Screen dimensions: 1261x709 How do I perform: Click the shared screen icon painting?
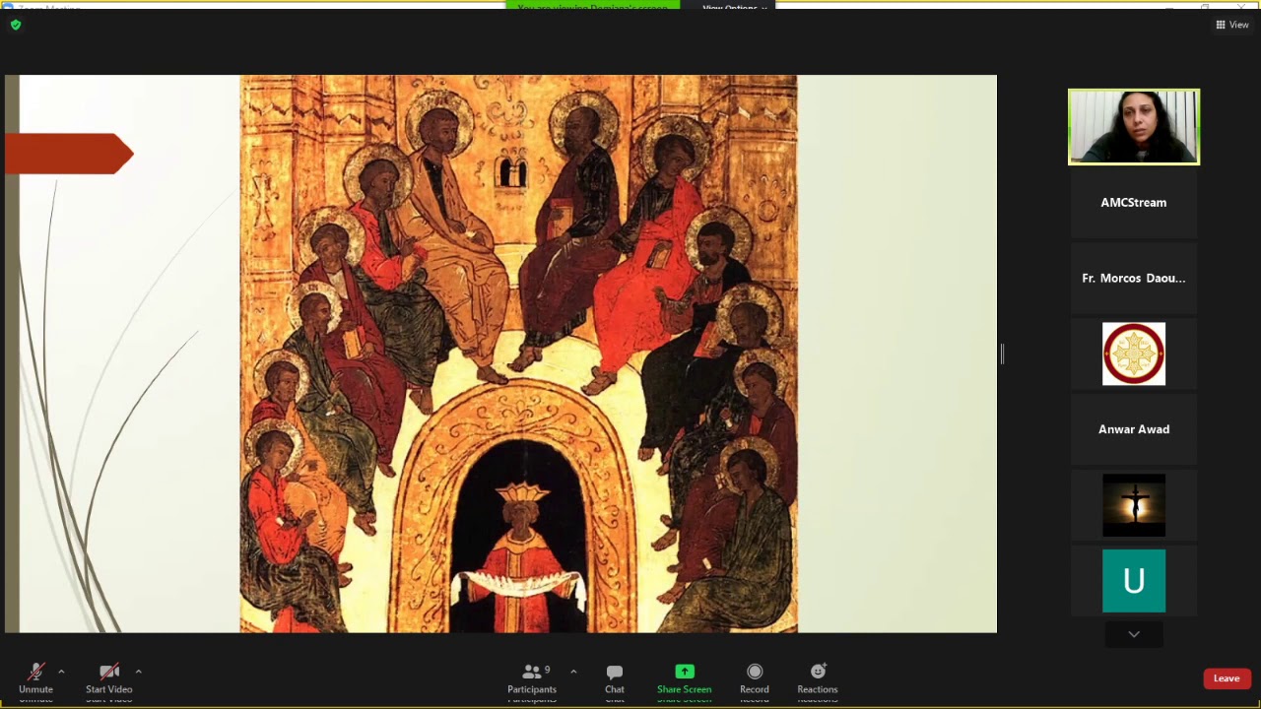pos(518,354)
